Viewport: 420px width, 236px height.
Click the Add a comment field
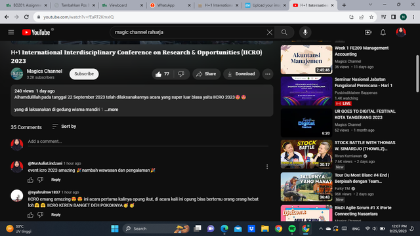tap(148, 142)
